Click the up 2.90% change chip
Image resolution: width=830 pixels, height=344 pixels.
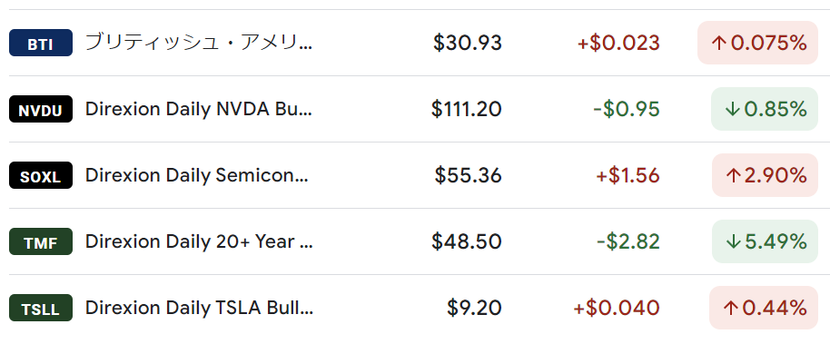(765, 175)
